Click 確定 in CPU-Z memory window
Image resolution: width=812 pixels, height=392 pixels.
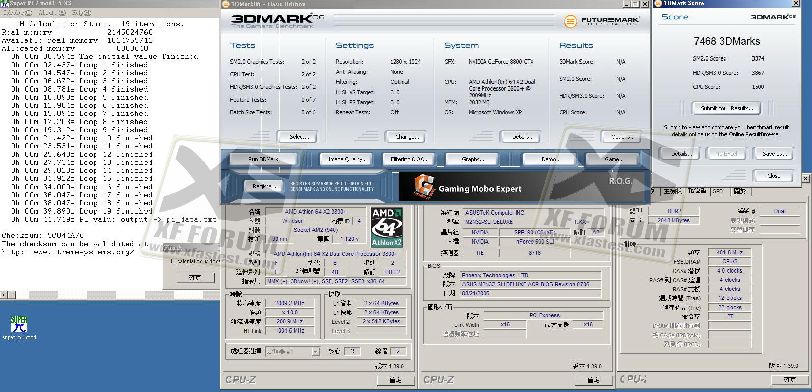tap(790, 380)
